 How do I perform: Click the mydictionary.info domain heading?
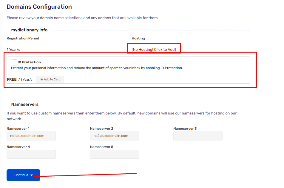pos(29,30)
